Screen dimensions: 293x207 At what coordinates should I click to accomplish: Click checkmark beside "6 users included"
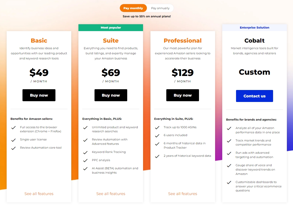(157, 135)
